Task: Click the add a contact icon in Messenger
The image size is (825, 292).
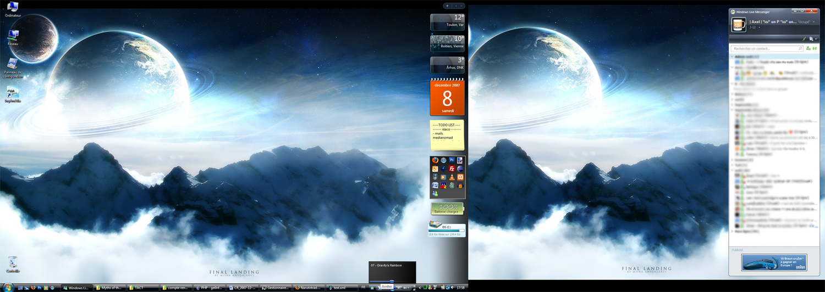Action: tap(809, 48)
